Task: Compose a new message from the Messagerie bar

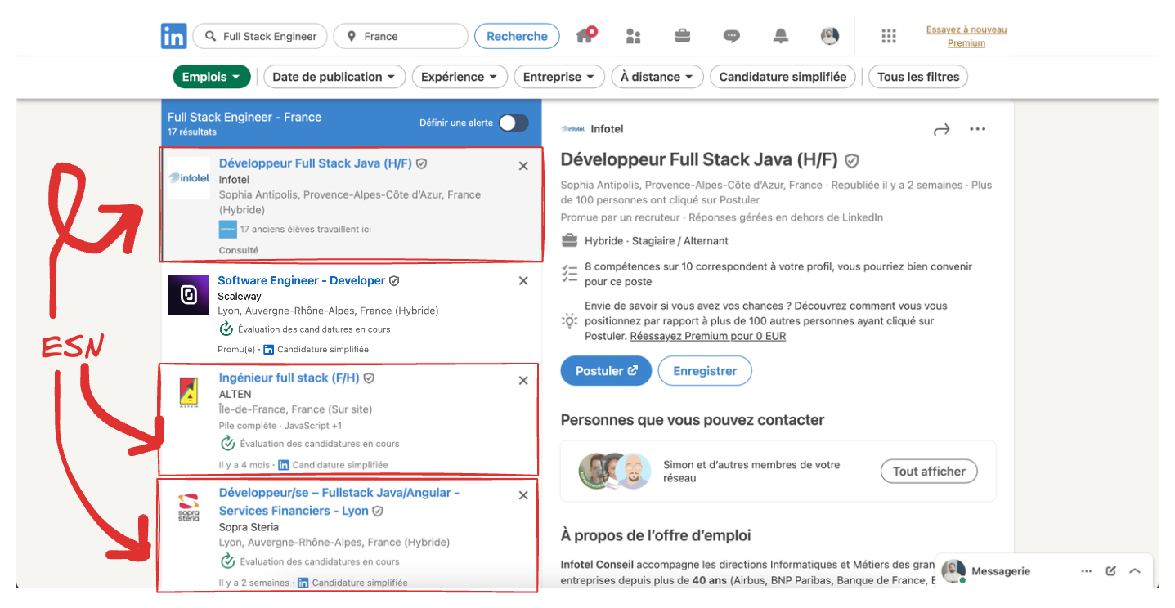Action: 1111,571
